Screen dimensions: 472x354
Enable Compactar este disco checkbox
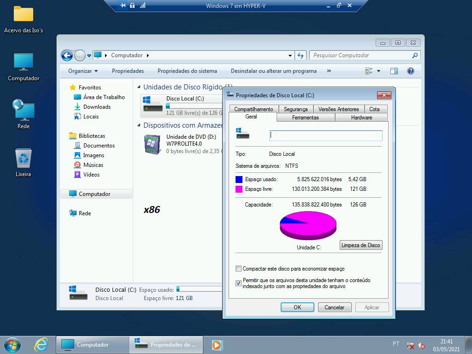pos(238,269)
